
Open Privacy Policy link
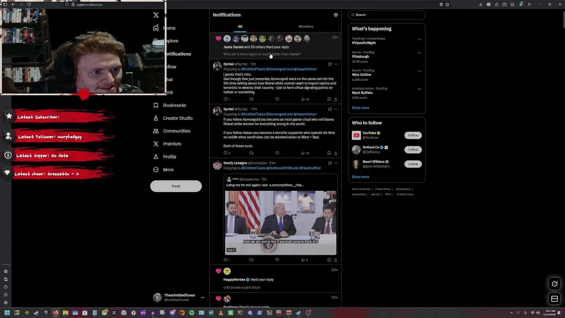[383, 189]
